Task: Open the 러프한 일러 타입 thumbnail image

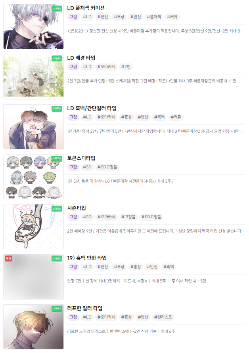Action: click(x=33, y=327)
